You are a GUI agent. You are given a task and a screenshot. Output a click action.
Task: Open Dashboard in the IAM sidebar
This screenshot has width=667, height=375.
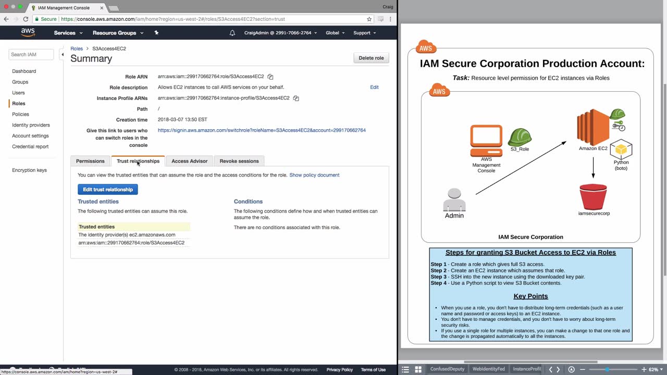tap(24, 71)
